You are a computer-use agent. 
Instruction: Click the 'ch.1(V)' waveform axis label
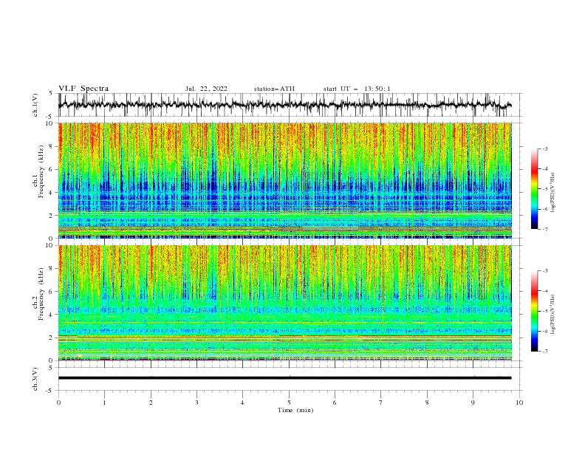[x=35, y=105]
